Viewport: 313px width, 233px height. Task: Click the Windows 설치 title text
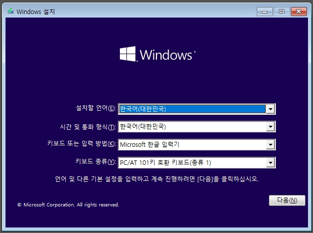36,12
